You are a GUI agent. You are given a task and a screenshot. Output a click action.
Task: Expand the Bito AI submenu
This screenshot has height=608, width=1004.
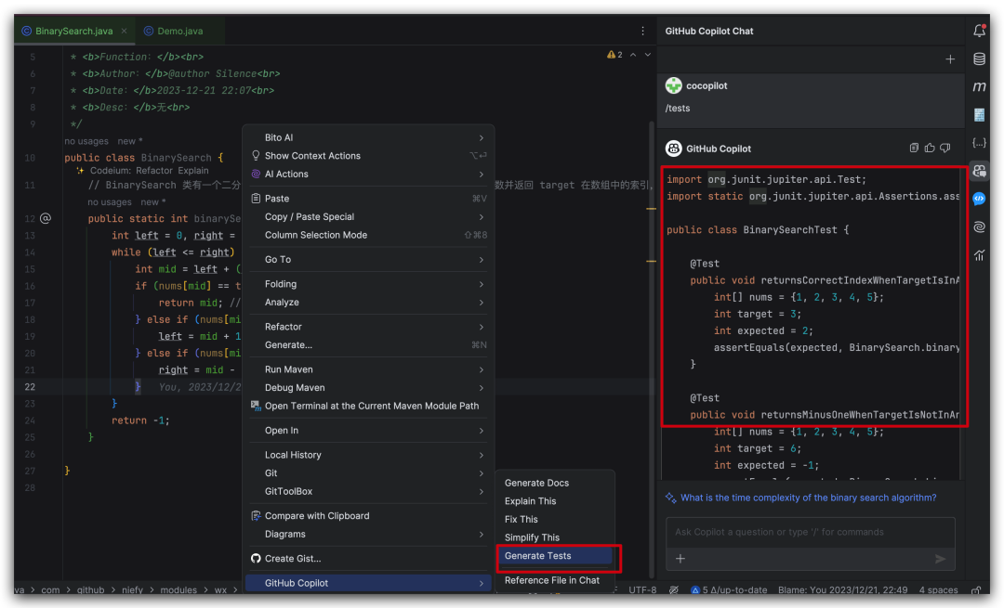[369, 137]
